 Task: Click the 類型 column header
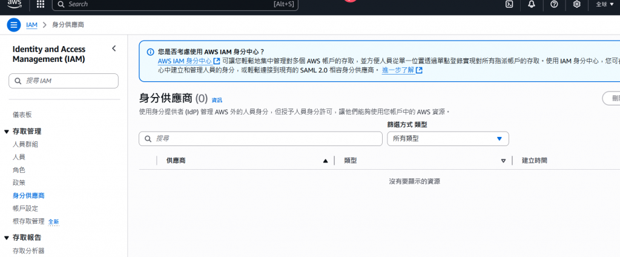(351, 161)
